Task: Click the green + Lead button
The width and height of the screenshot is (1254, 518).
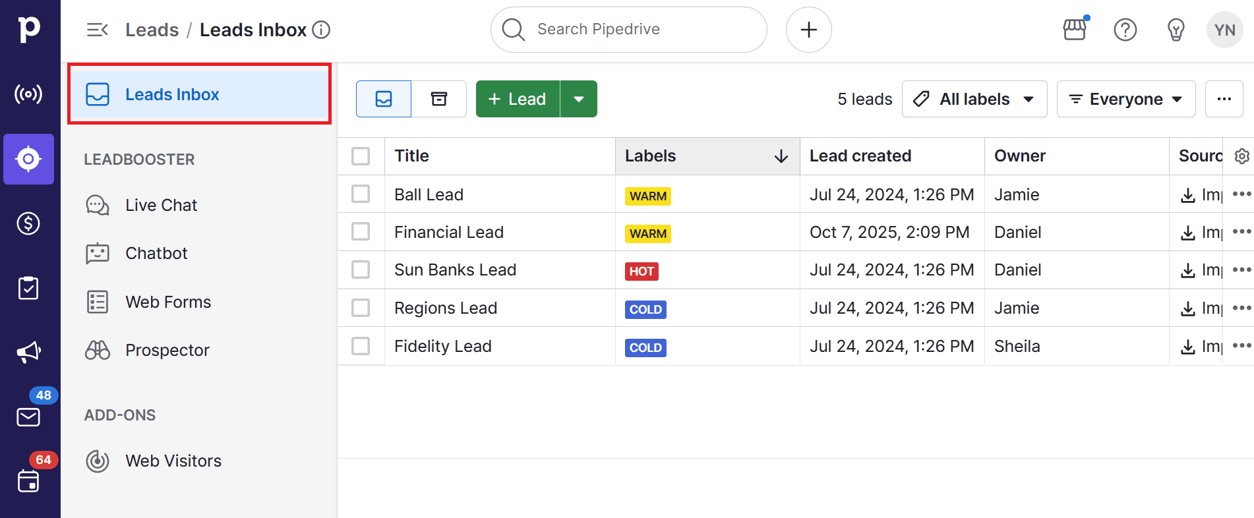Action: (x=518, y=99)
